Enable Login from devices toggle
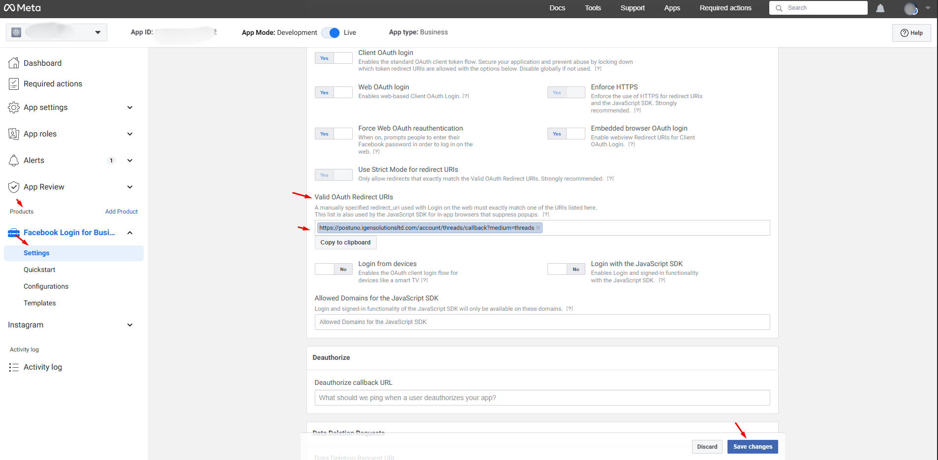Screen dimensions: 938x460 point(333,269)
